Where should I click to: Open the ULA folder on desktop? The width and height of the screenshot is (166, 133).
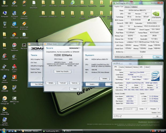5,35
